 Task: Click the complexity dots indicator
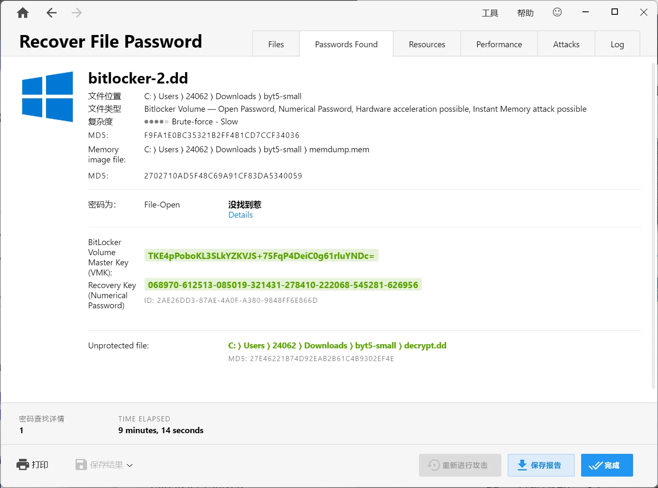tap(156, 121)
